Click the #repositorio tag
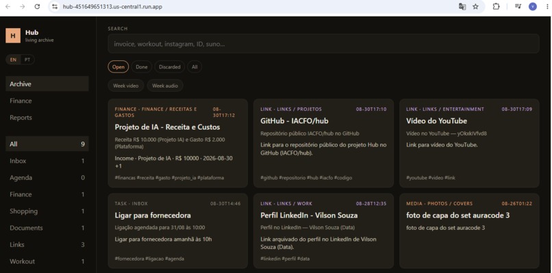 (292, 178)
